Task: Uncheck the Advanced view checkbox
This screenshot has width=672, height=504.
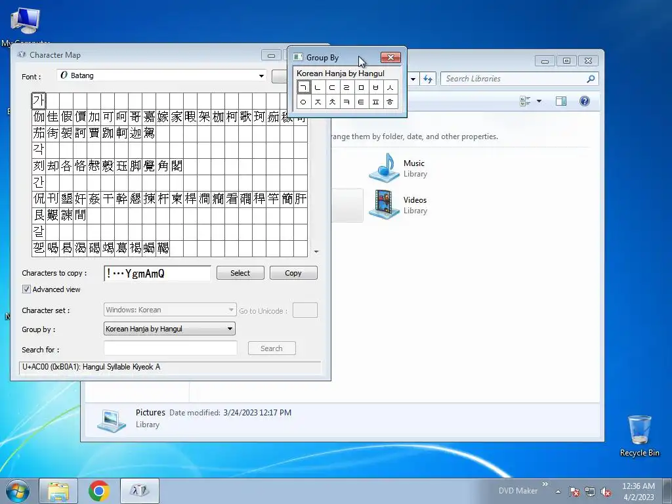Action: (26, 289)
